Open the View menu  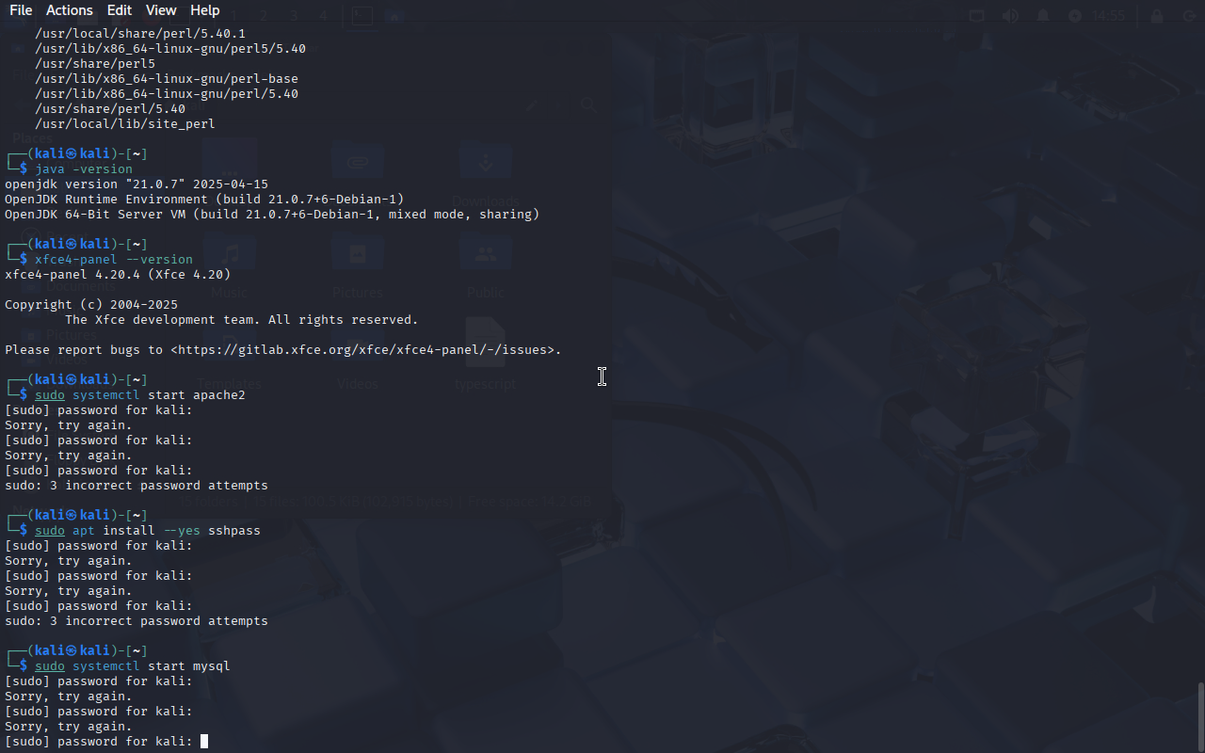pos(161,10)
